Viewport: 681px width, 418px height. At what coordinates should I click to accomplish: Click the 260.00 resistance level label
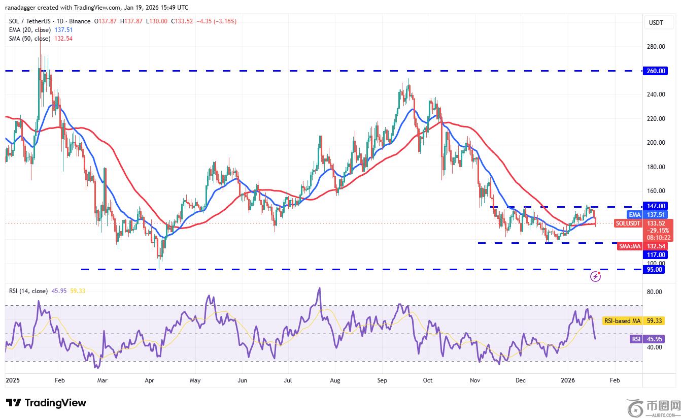[656, 71]
